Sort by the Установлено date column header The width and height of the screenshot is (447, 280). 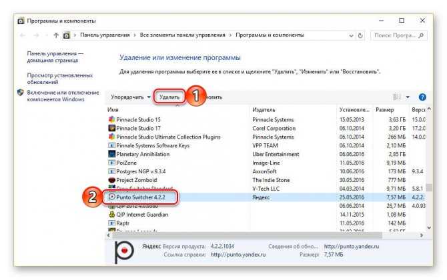pos(354,109)
